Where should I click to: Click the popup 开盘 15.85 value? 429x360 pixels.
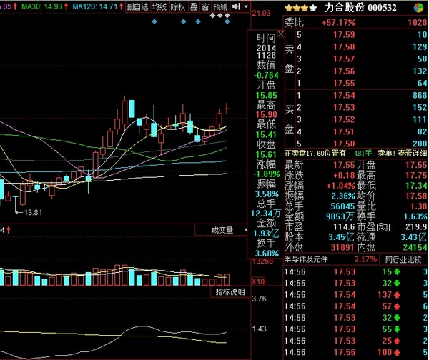267,95
